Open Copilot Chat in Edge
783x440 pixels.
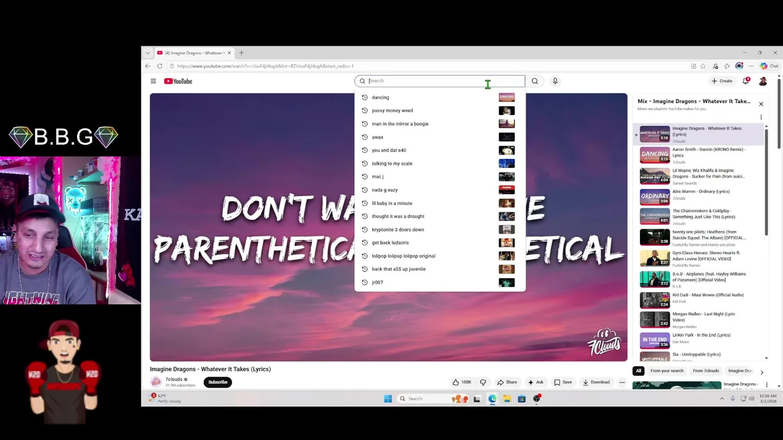[770, 66]
